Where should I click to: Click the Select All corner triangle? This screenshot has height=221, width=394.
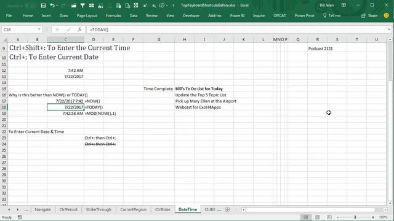[x=5, y=39]
